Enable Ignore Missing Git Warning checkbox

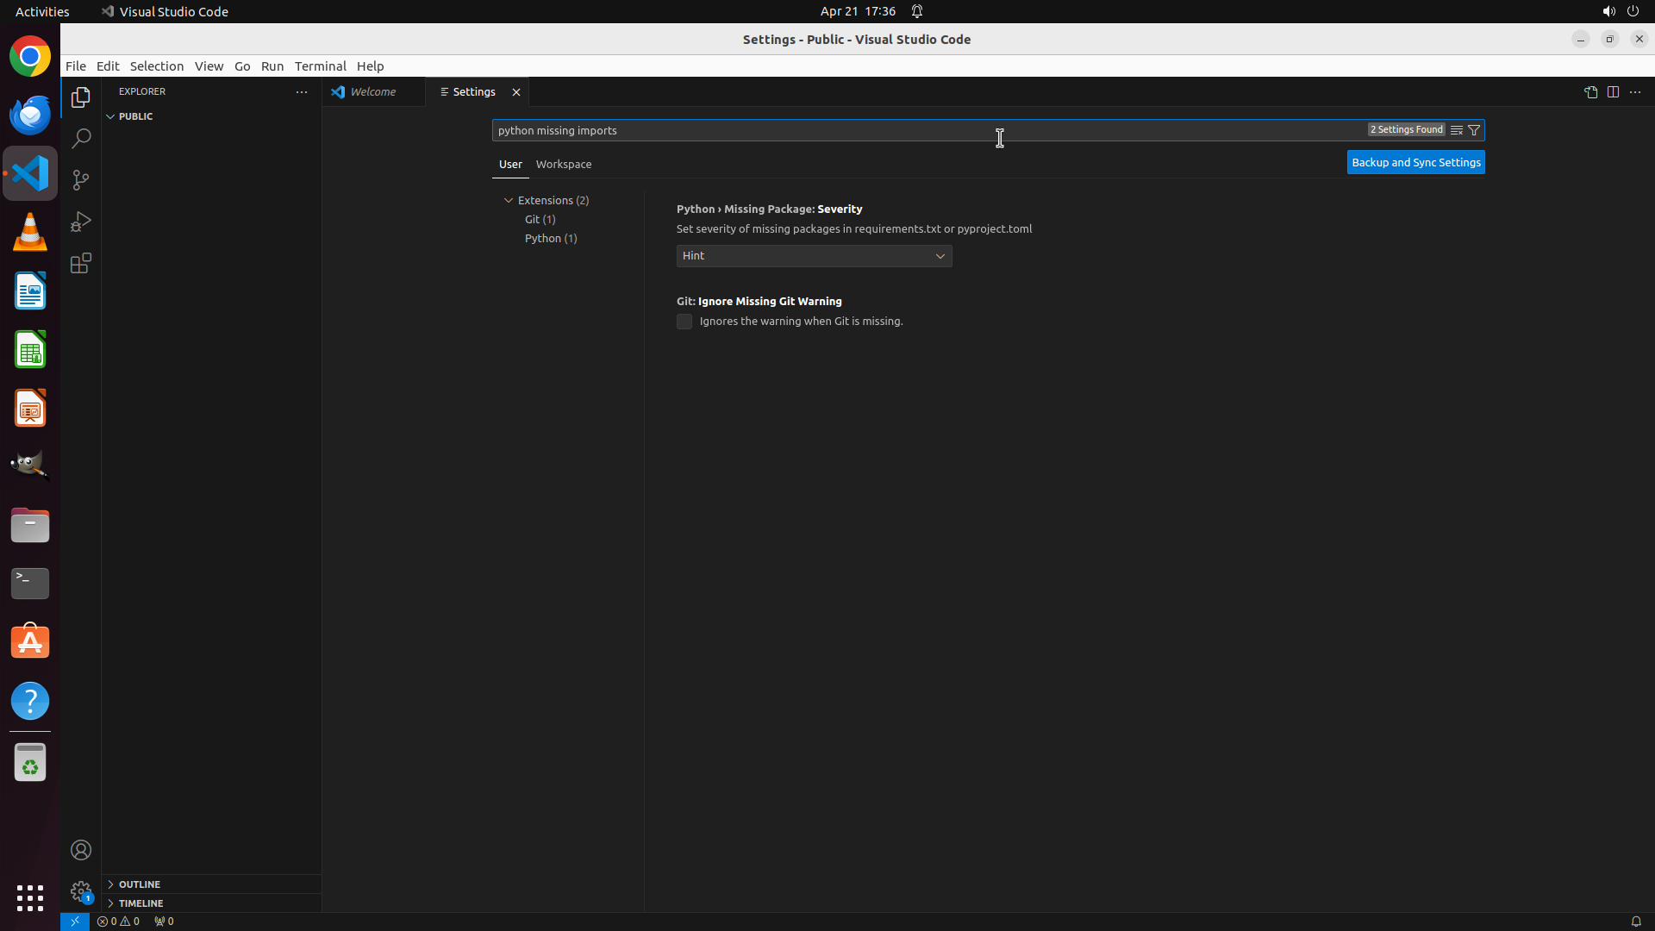click(x=684, y=322)
